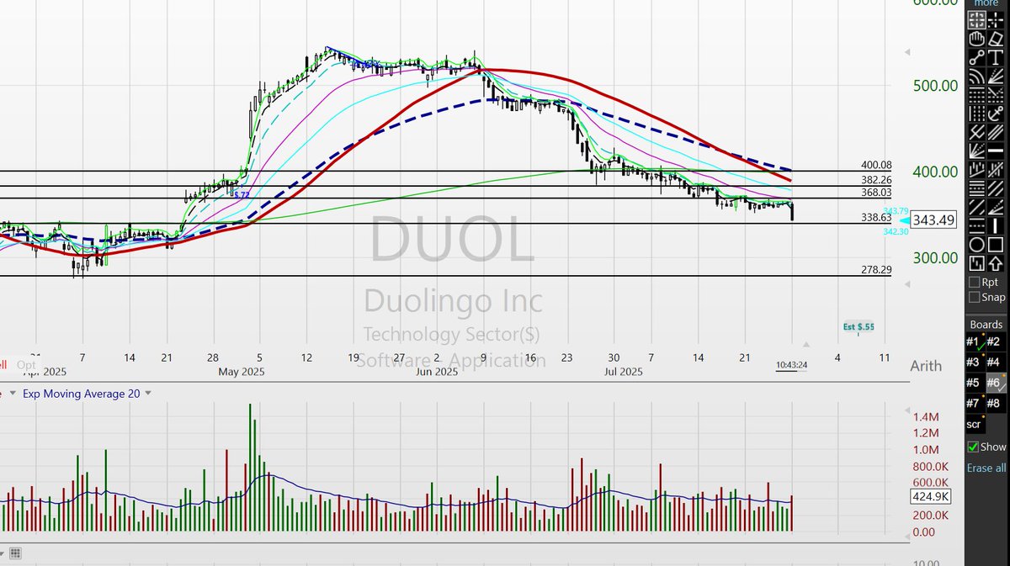Select the solid fan lines tool
The height and width of the screenshot is (566, 1010).
pyautogui.click(x=976, y=151)
